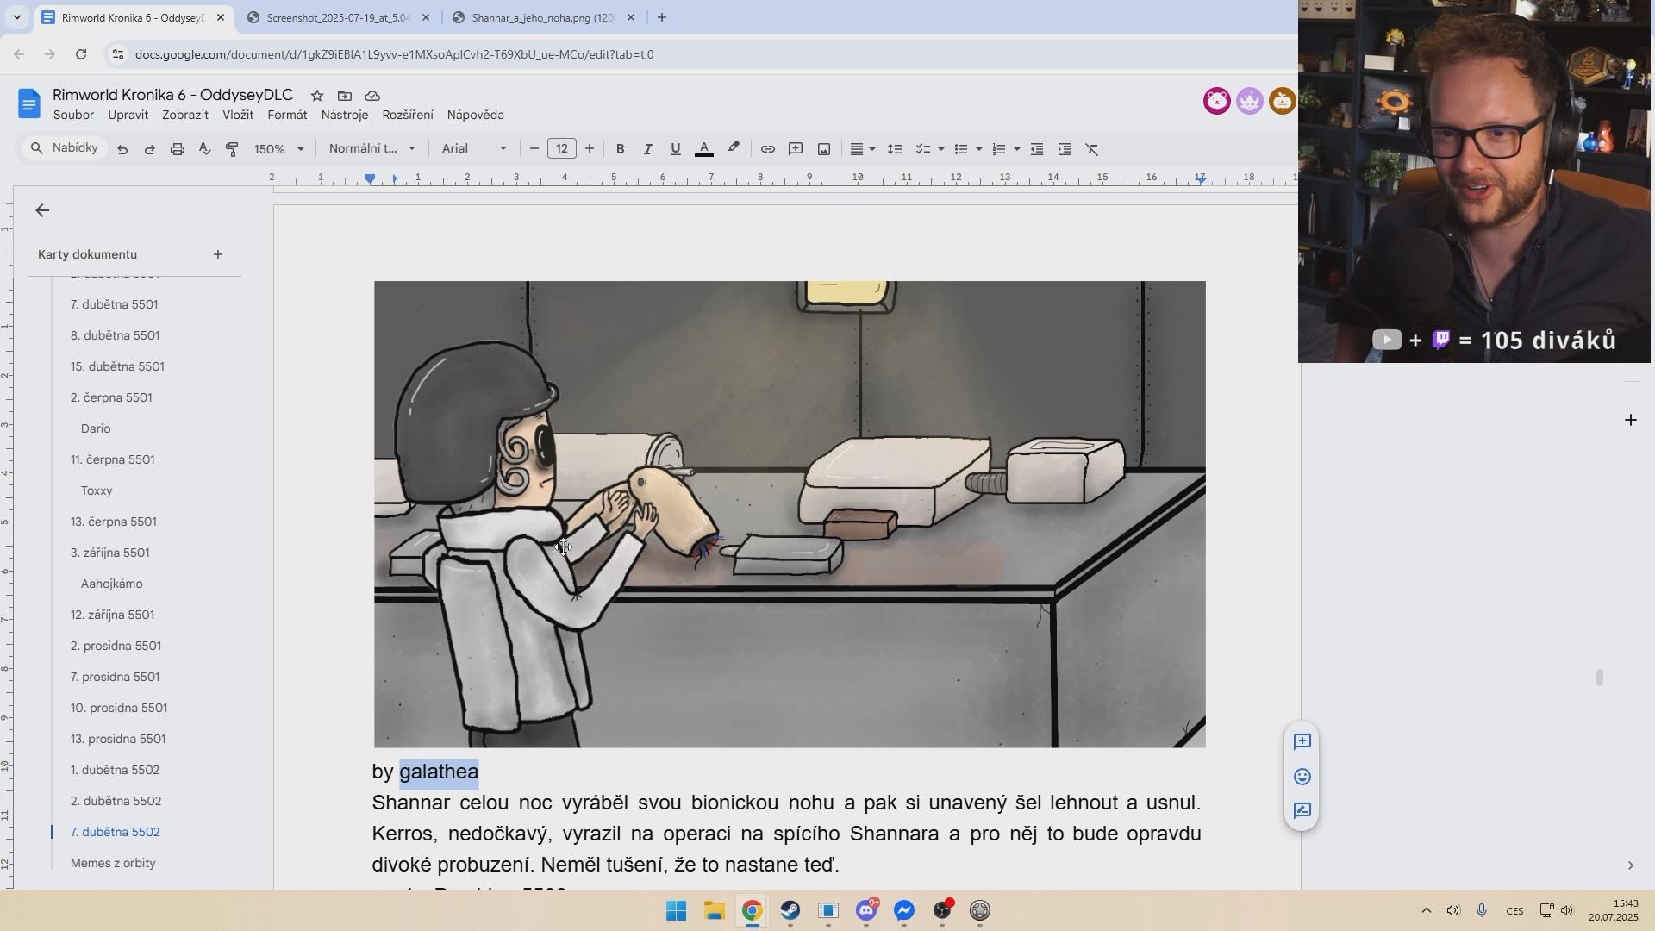
Task: Open line and paragraph spacing
Action: [x=895, y=149]
